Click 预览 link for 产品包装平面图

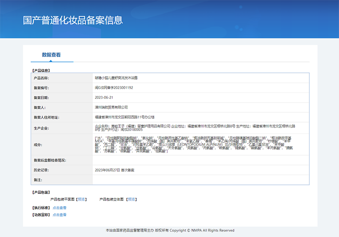pos(82,199)
